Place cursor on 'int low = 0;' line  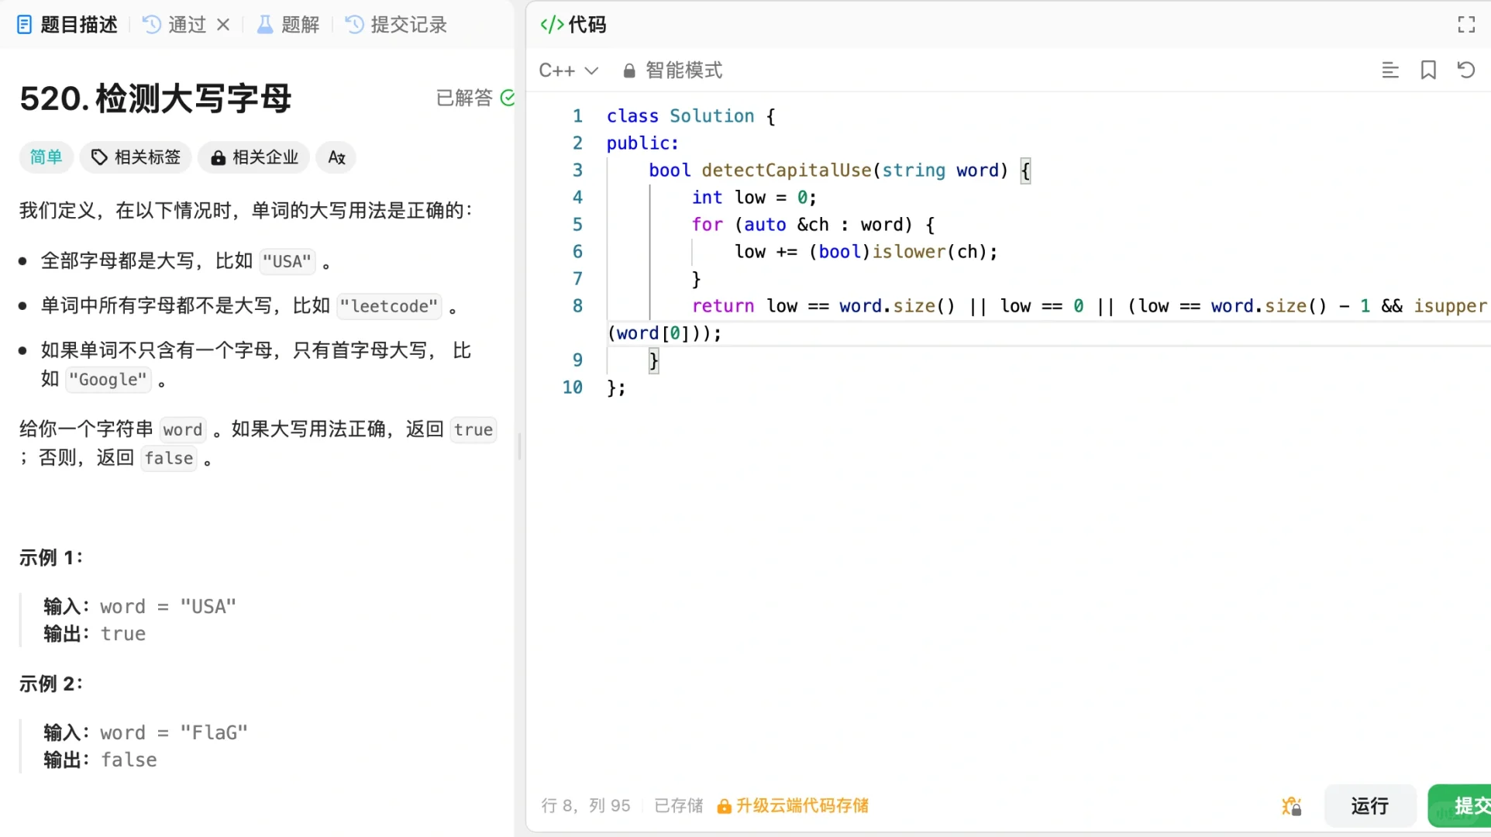click(x=754, y=198)
